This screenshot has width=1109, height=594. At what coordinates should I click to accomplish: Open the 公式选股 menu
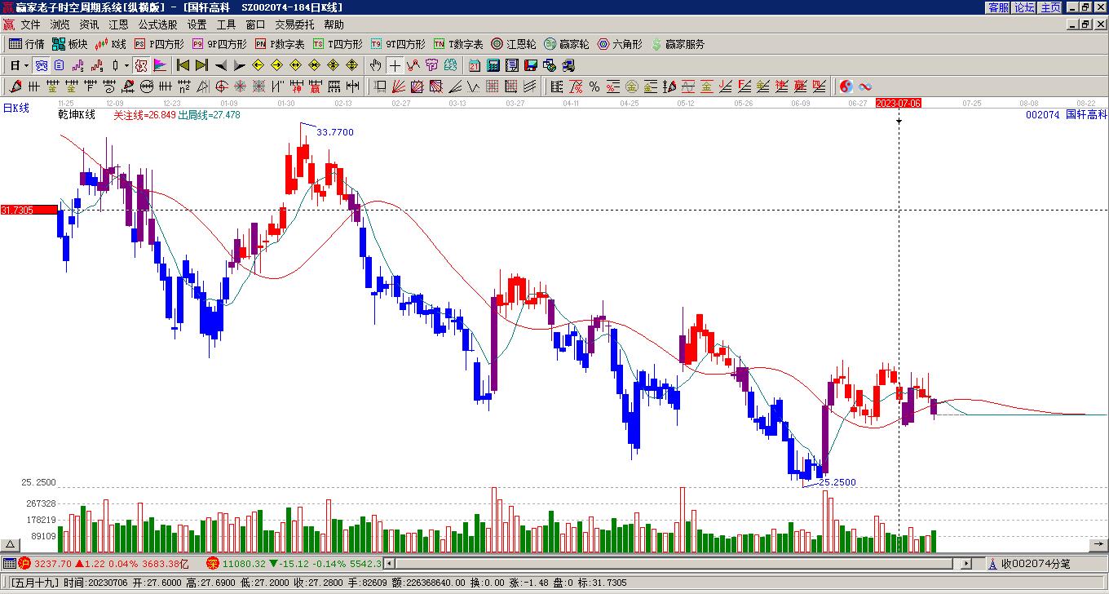157,24
